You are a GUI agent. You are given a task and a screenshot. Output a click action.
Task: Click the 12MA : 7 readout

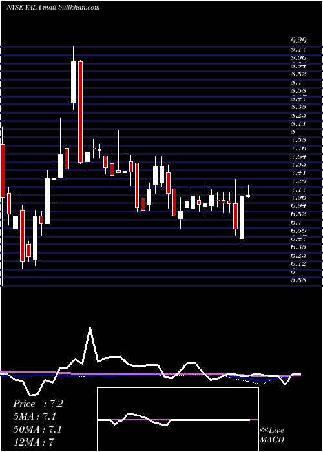coord(34,442)
